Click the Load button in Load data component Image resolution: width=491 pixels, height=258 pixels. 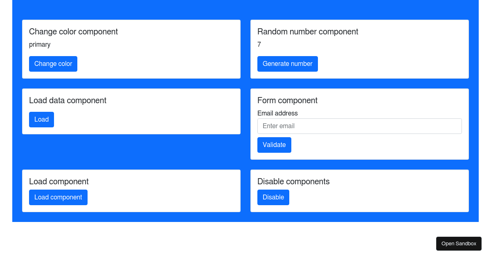pyautogui.click(x=41, y=120)
